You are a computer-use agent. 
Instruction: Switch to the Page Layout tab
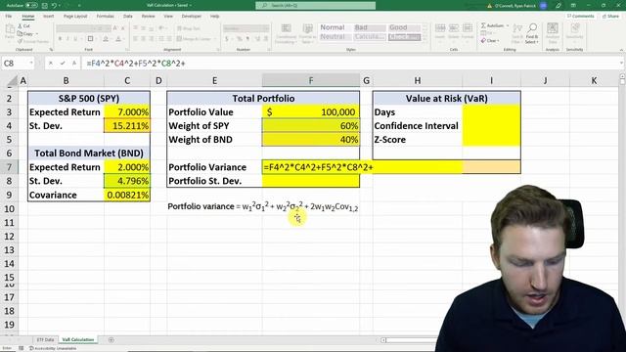(x=75, y=17)
